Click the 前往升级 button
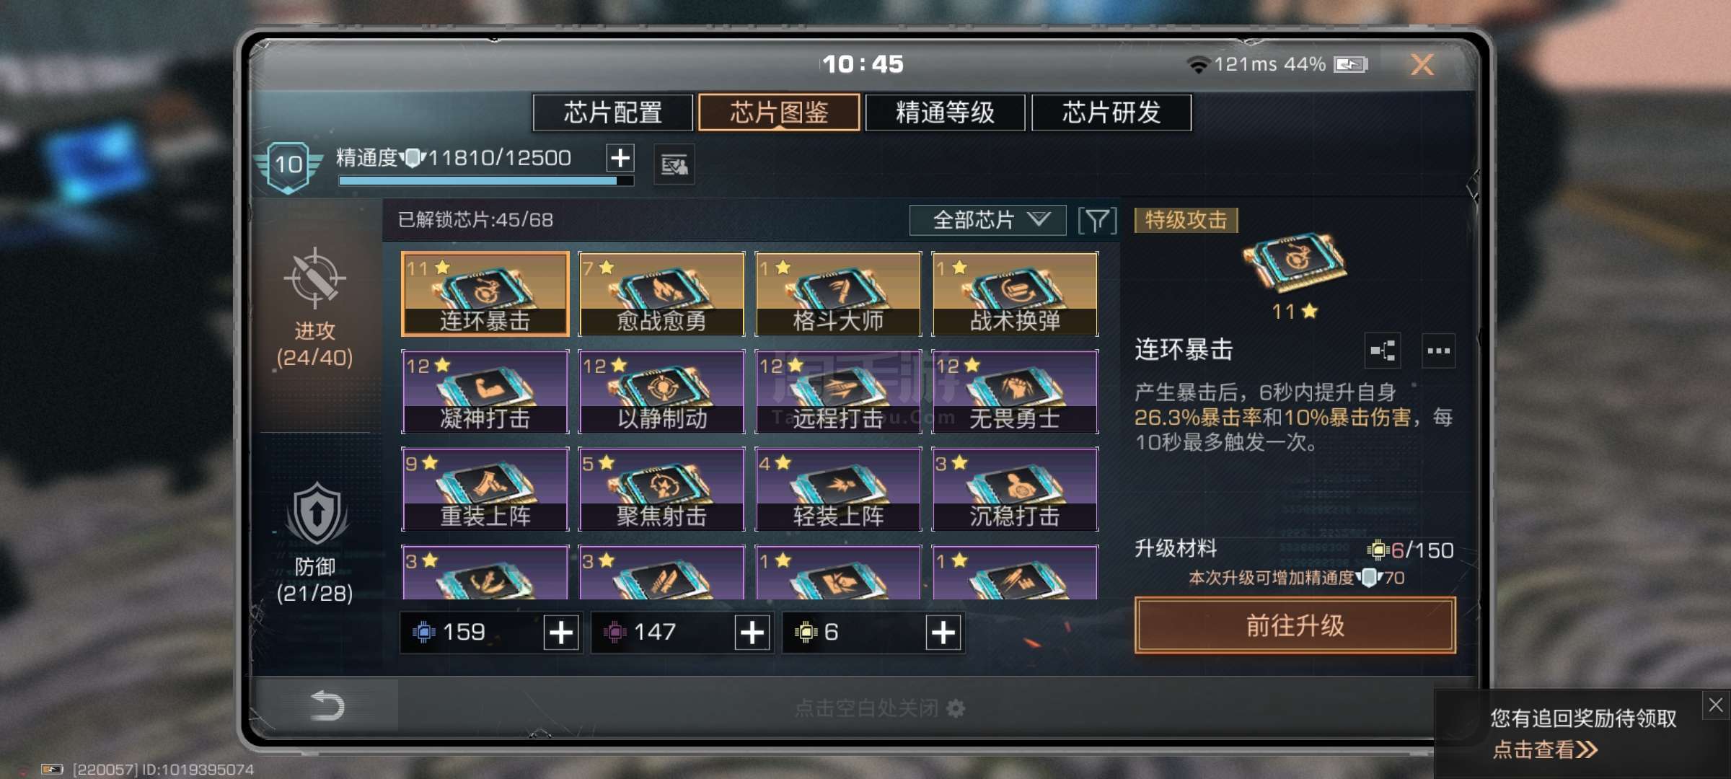The width and height of the screenshot is (1731, 779). (1295, 625)
